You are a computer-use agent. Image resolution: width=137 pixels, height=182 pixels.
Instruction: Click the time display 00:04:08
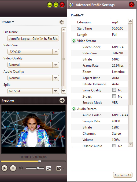[41, 157]
